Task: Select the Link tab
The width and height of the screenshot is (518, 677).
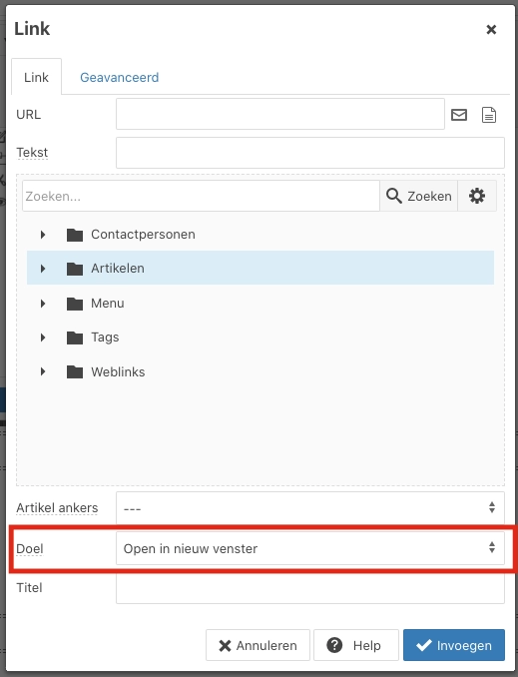Action: pos(36,77)
